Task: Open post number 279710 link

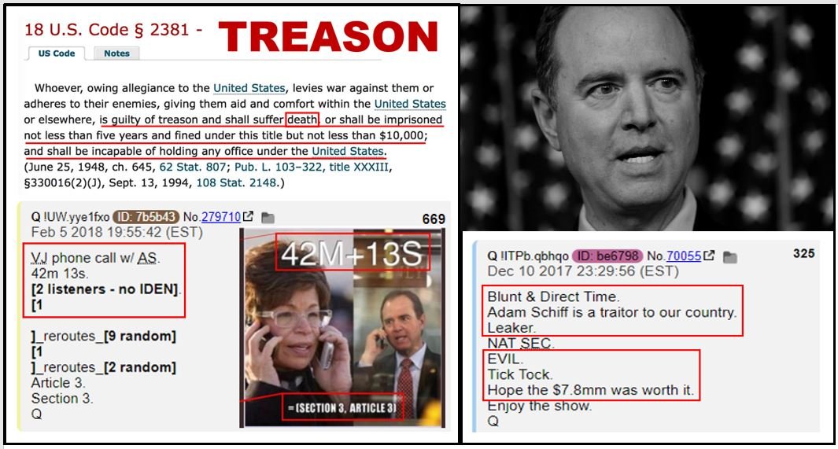Action: coord(221,217)
